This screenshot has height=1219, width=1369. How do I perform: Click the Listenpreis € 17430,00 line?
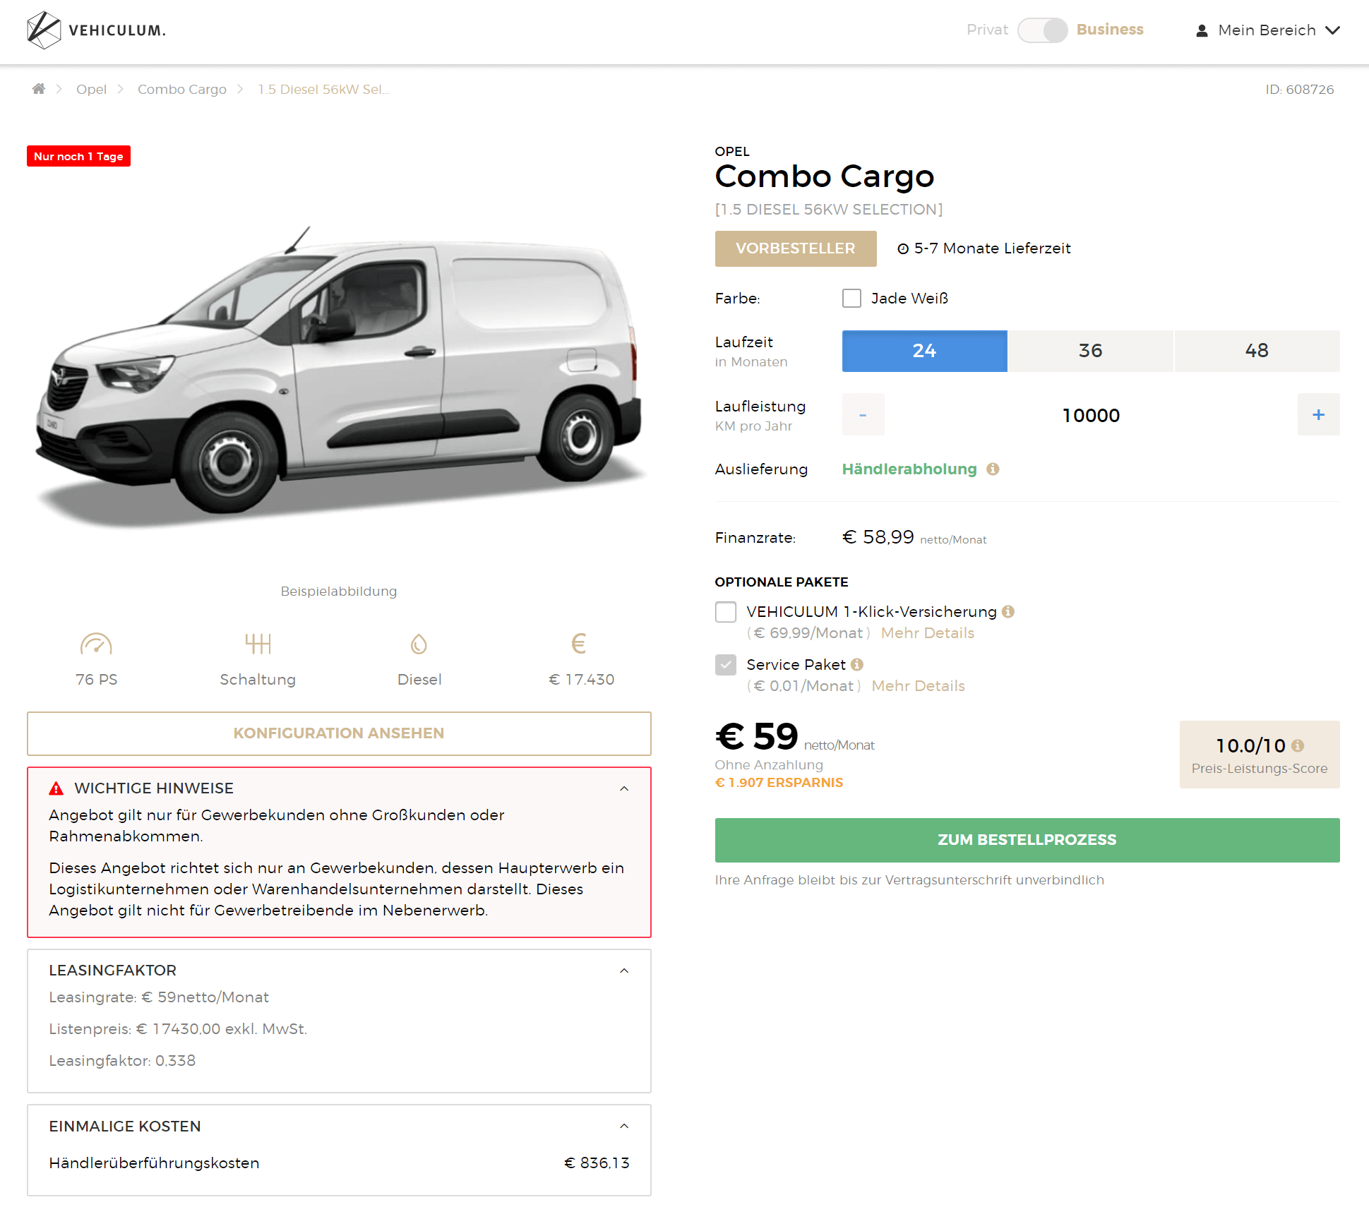point(178,1029)
